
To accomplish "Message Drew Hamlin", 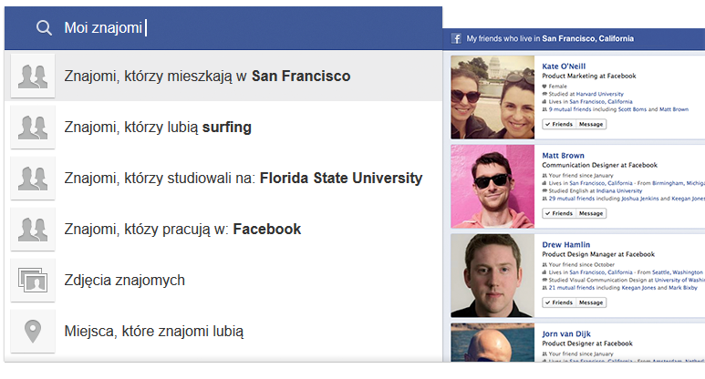I will point(591,302).
